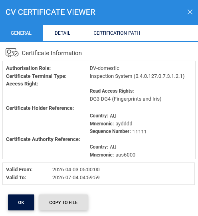Click the certificate badge icon
Screen dimensions: 198x216
pos(12,53)
